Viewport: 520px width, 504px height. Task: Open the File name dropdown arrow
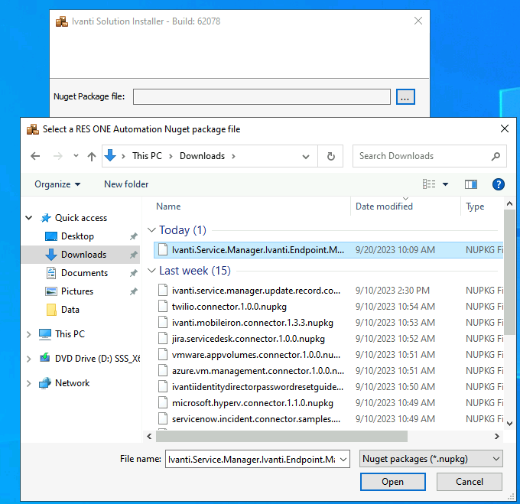pyautogui.click(x=343, y=459)
